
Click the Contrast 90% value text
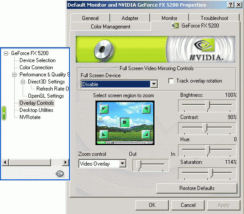click(x=232, y=117)
